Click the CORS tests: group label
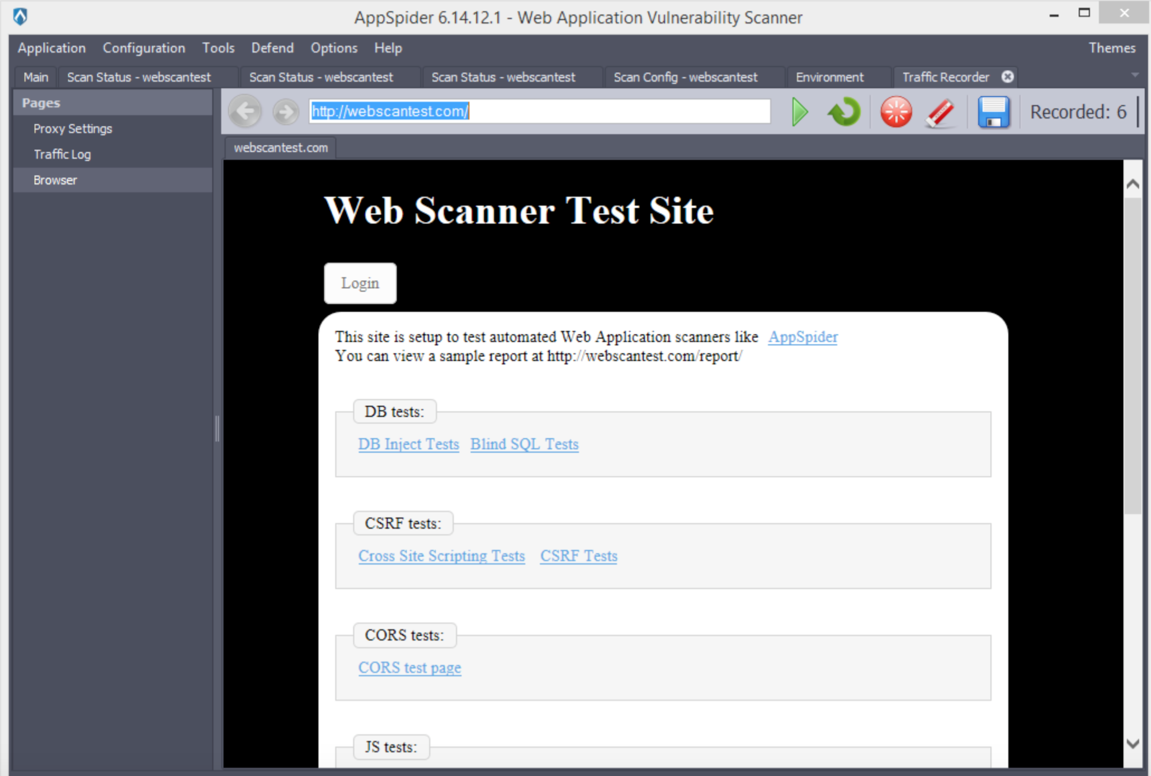This screenshot has height=776, width=1151. pyautogui.click(x=404, y=636)
